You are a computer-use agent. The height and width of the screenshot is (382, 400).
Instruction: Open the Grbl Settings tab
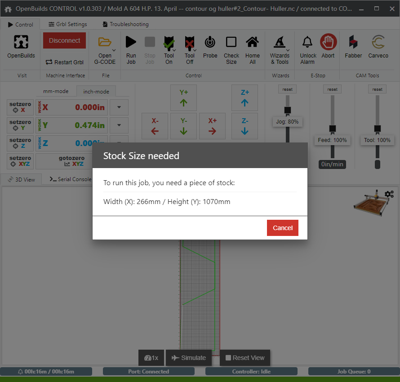pos(68,24)
